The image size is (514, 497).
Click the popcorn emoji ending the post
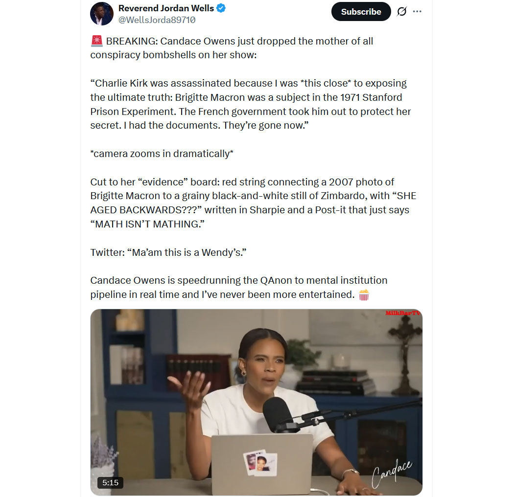click(364, 295)
